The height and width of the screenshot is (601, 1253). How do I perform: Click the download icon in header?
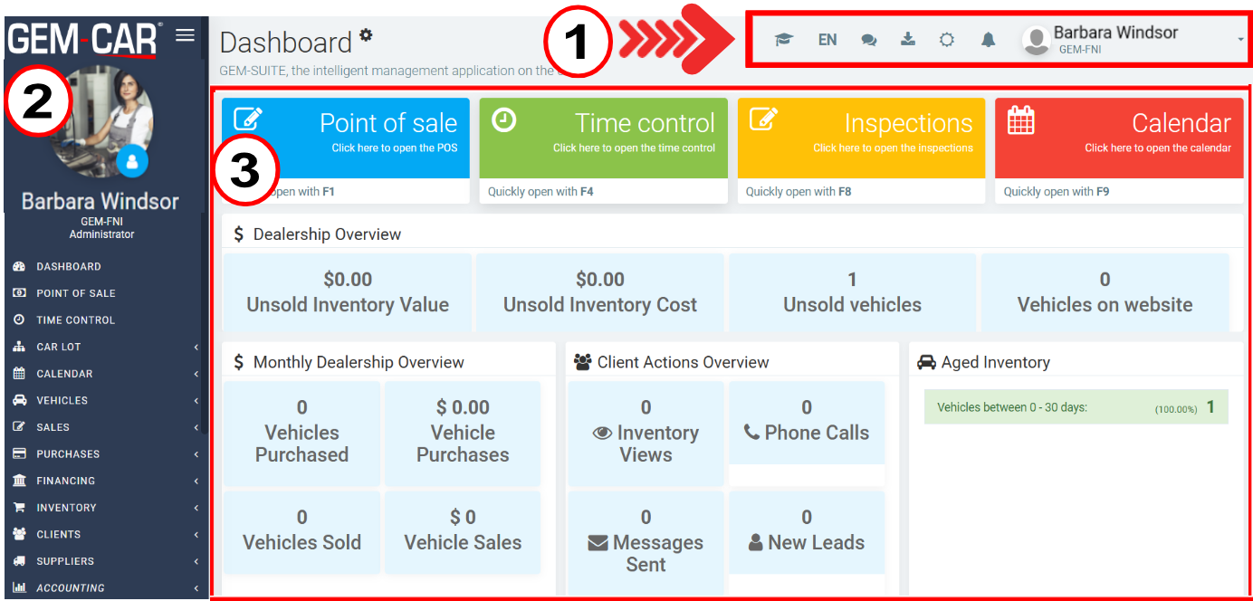tap(907, 39)
